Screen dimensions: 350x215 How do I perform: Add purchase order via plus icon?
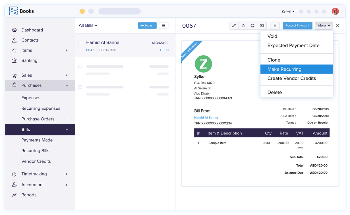click(x=67, y=119)
